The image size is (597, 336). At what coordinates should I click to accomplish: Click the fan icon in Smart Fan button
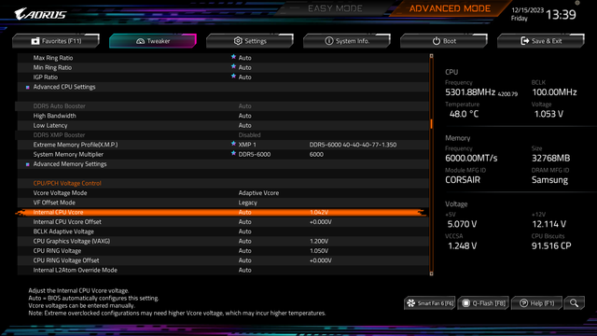point(411,303)
